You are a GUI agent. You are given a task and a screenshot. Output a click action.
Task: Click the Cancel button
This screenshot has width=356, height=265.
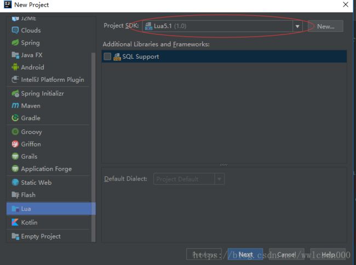[286, 255]
